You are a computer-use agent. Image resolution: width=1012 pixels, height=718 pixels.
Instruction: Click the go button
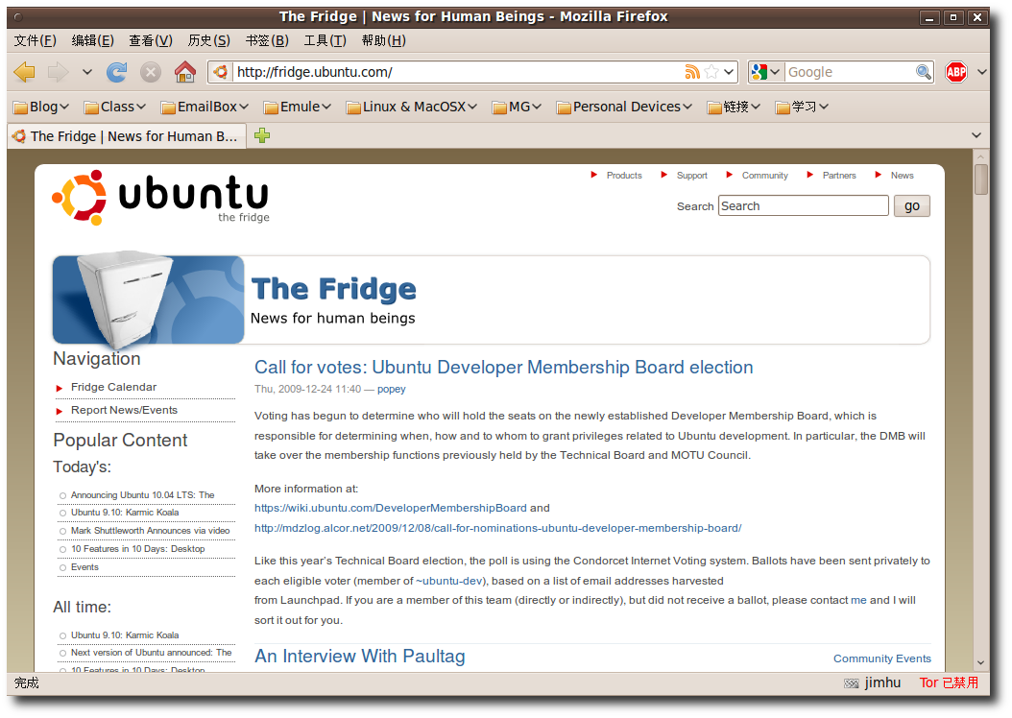(911, 205)
